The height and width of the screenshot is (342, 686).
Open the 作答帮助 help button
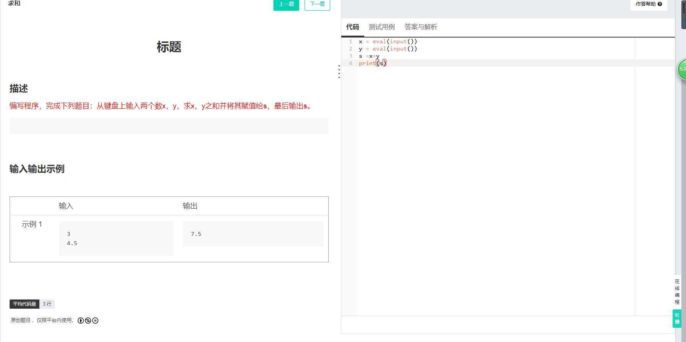click(649, 4)
